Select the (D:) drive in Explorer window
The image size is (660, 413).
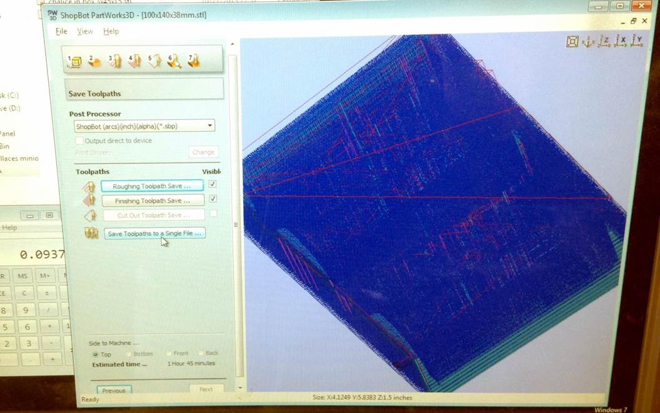coord(10,109)
